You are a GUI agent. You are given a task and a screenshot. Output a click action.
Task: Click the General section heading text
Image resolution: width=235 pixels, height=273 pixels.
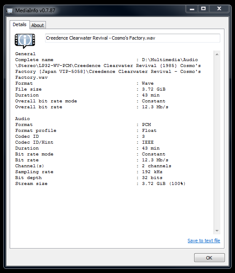25,54
